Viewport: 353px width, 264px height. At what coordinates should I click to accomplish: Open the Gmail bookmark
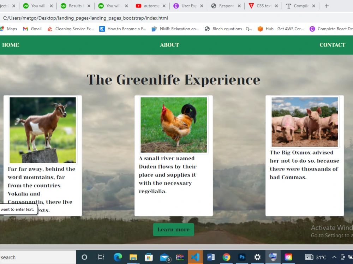point(32,29)
